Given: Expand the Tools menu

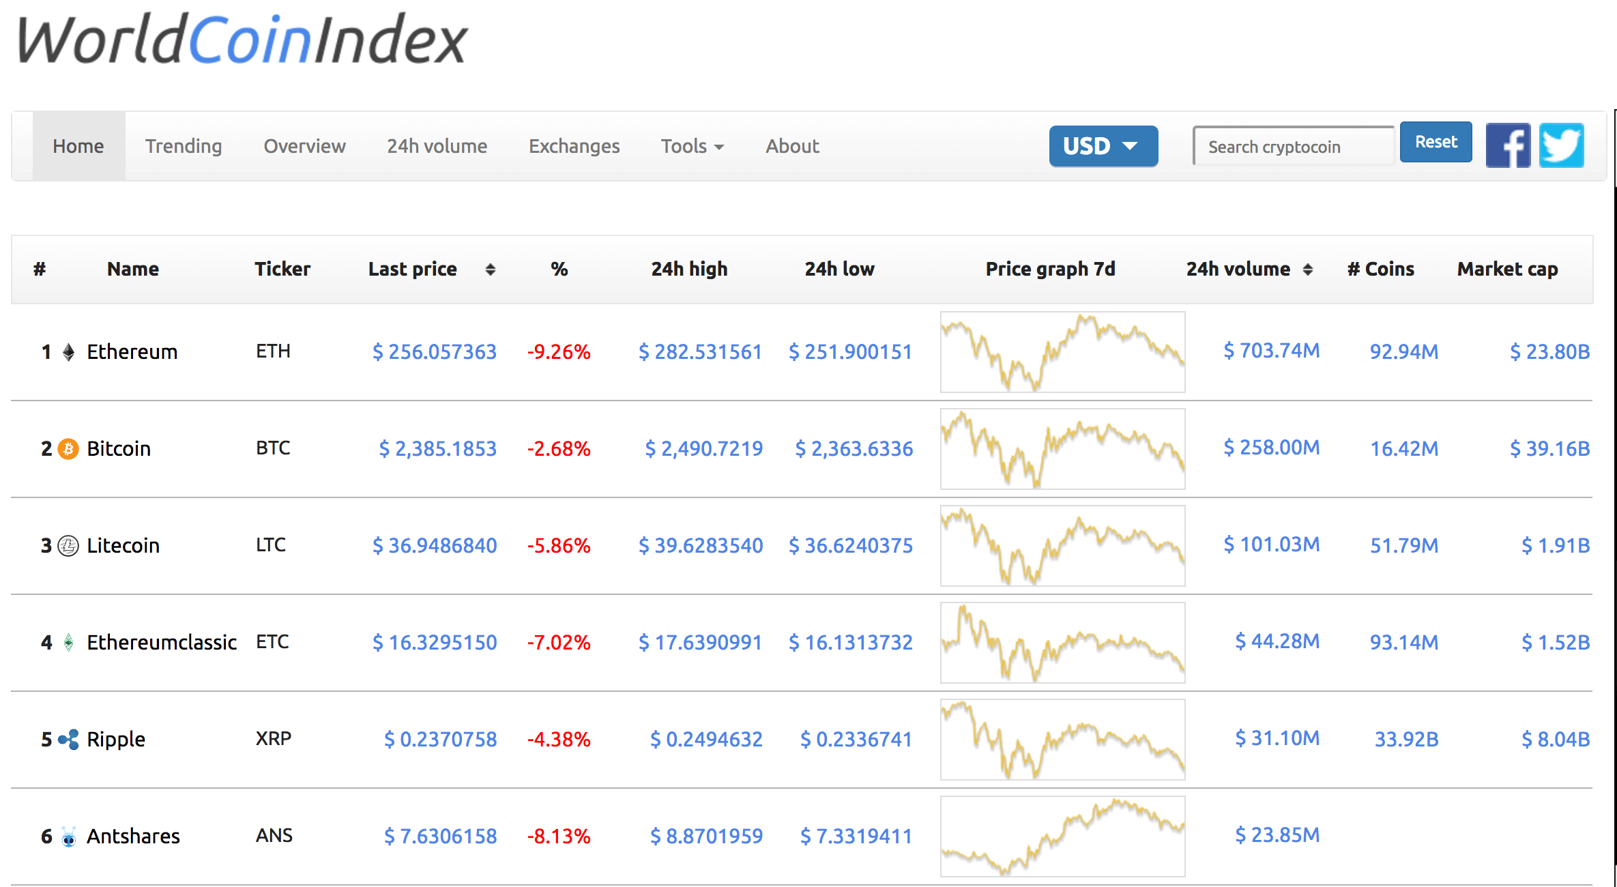Looking at the screenshot, I should click(x=692, y=146).
